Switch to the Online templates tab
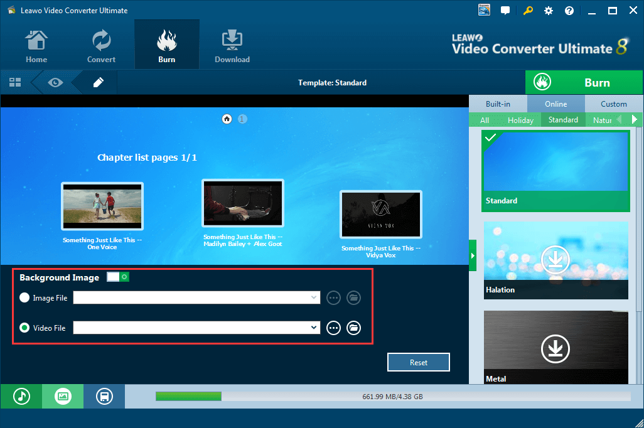 pyautogui.click(x=555, y=104)
